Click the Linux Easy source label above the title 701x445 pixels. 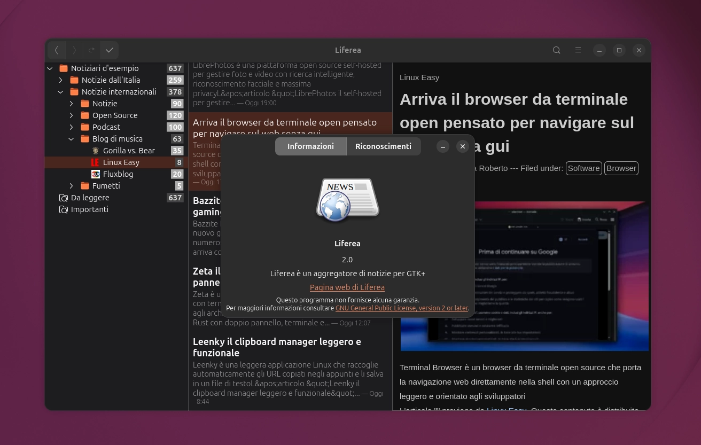click(419, 77)
